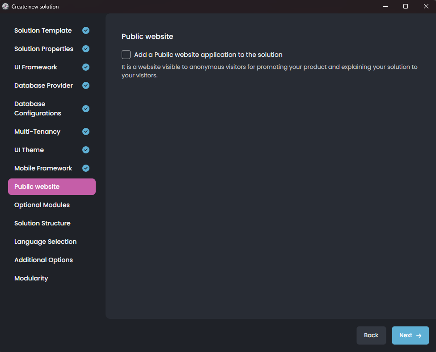
Task: Click the maximize window button
Action: [405, 6]
